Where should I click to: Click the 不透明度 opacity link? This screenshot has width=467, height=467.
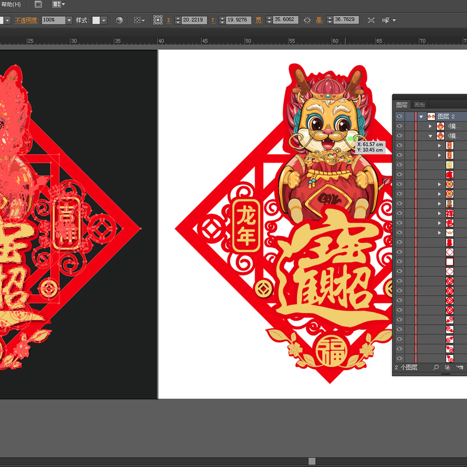pyautogui.click(x=26, y=20)
